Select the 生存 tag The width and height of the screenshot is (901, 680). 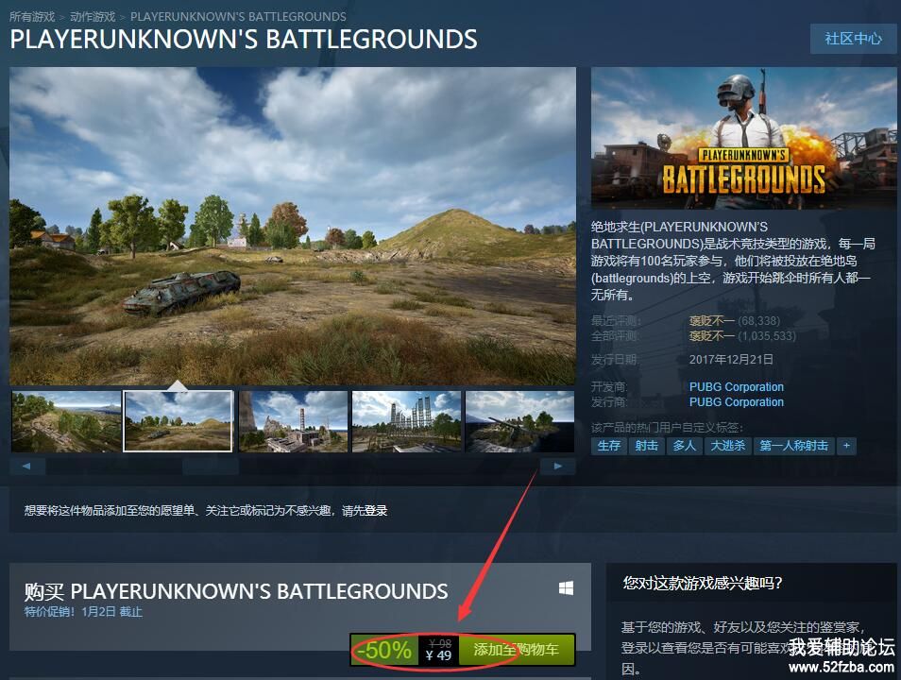tap(608, 446)
